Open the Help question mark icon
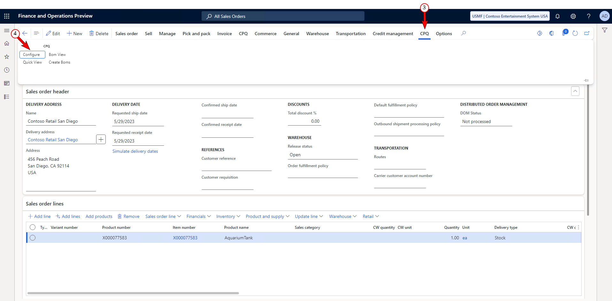Image resolution: width=612 pixels, height=301 pixels. coord(588,16)
